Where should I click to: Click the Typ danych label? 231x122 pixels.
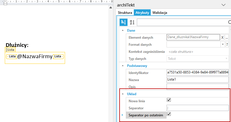[x=137, y=59]
